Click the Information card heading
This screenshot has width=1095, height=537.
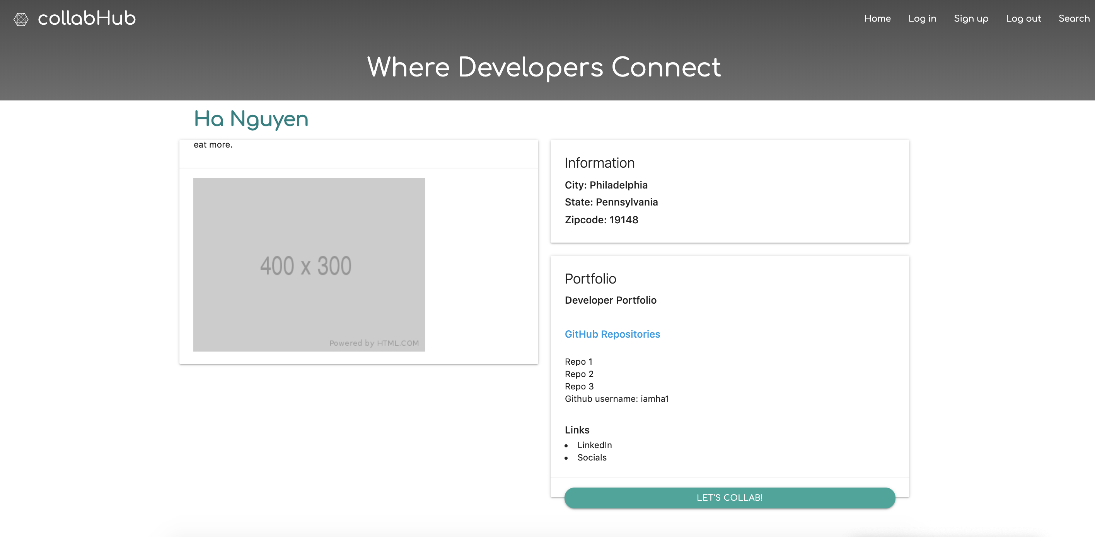(x=599, y=163)
